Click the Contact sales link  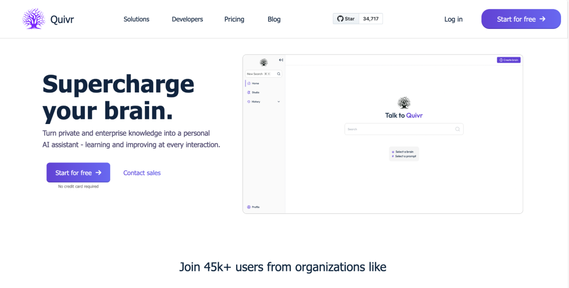pos(142,173)
